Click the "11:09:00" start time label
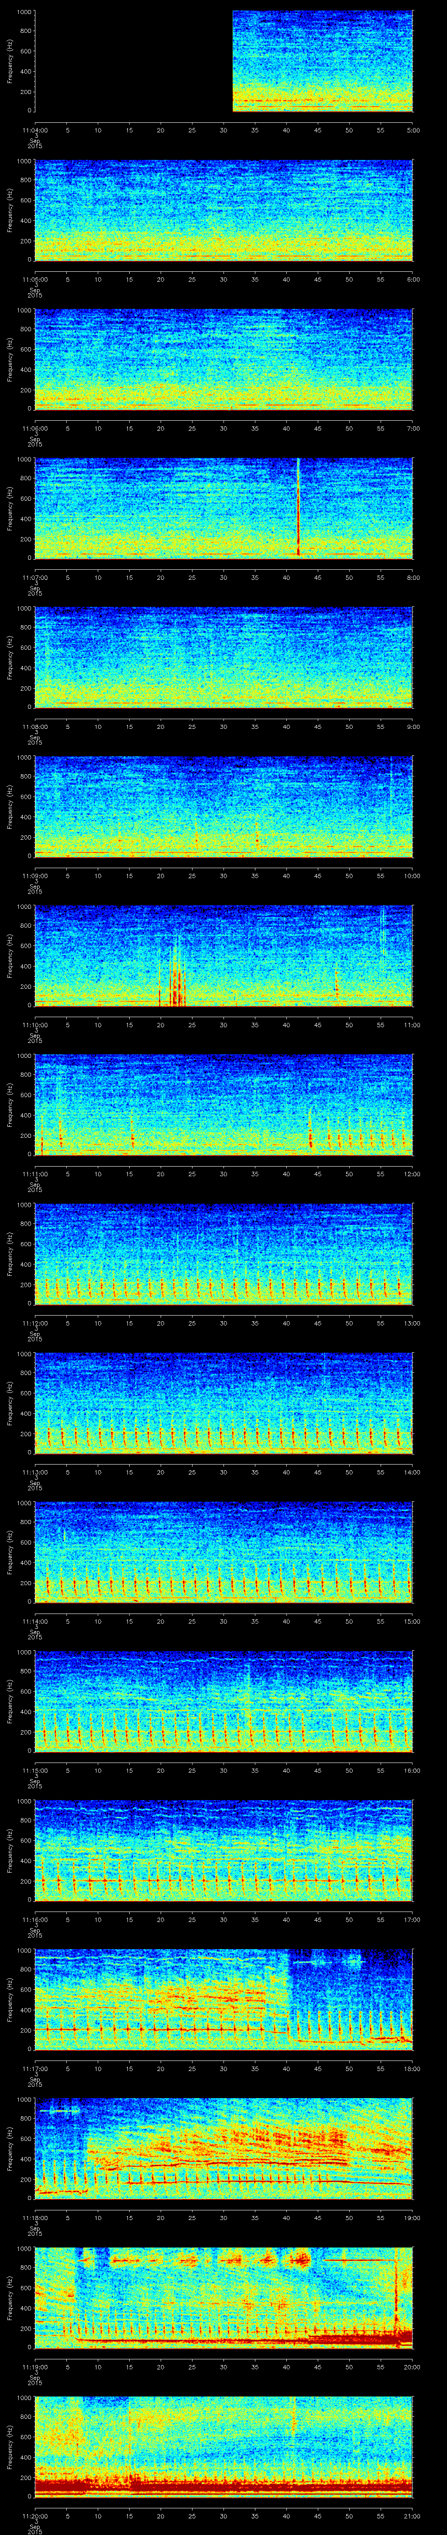Image resolution: width=447 pixels, height=2535 pixels. tap(34, 876)
